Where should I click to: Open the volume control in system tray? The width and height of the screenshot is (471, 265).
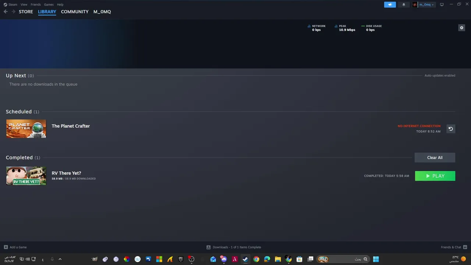pos(28,259)
